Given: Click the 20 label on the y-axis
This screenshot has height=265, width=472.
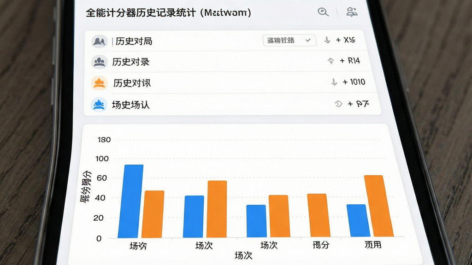Looking at the screenshot, I should [x=99, y=218].
